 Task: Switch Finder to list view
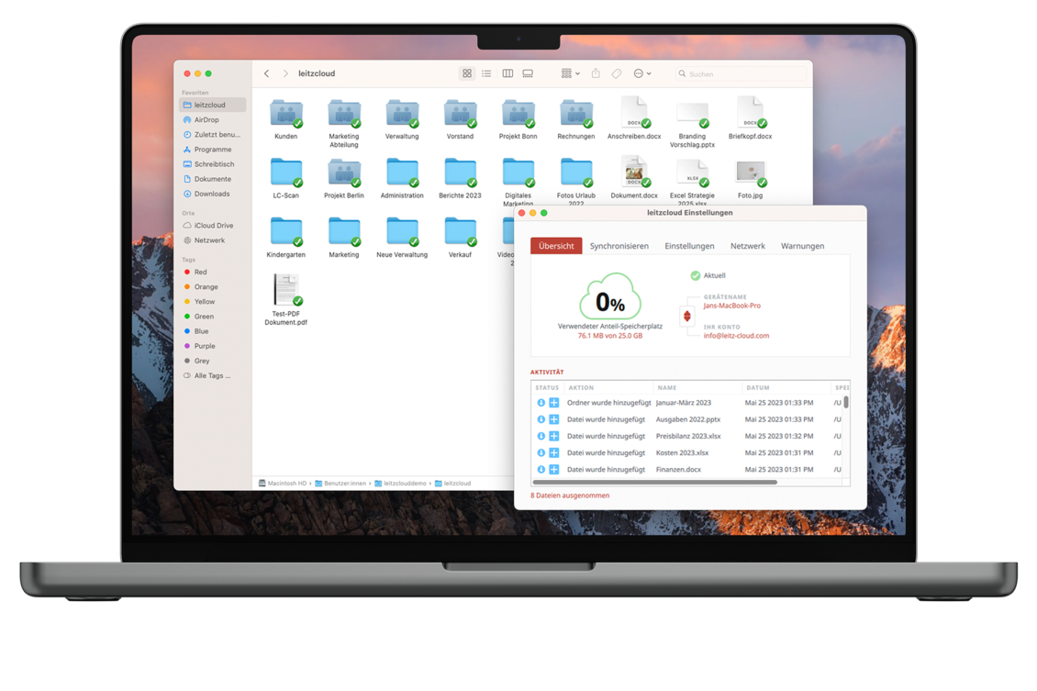[486, 73]
